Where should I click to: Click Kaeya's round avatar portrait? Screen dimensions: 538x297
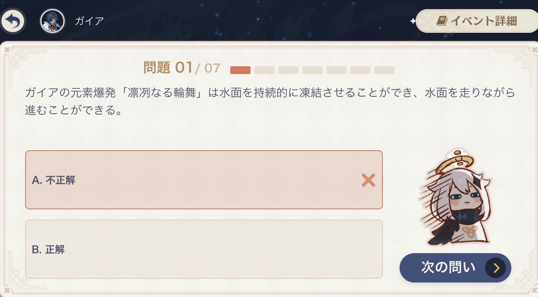(52, 21)
